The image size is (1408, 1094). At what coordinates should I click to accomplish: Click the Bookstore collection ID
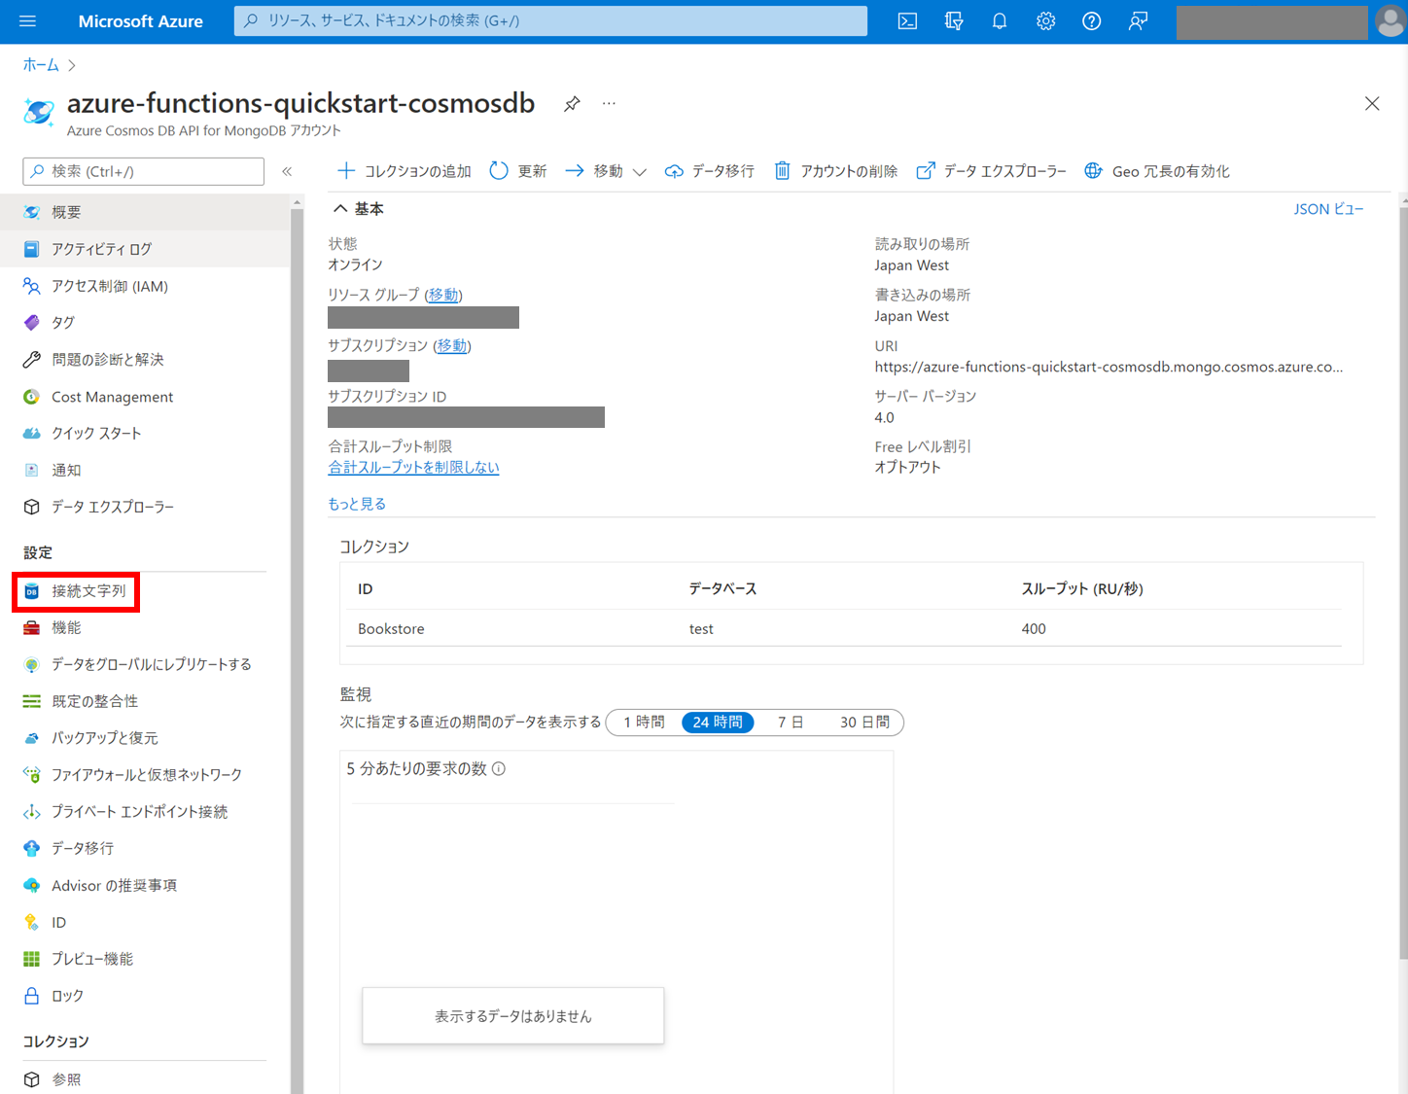click(x=391, y=629)
